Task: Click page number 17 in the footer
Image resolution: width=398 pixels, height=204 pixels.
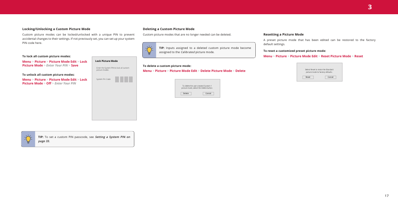Action: point(387,196)
